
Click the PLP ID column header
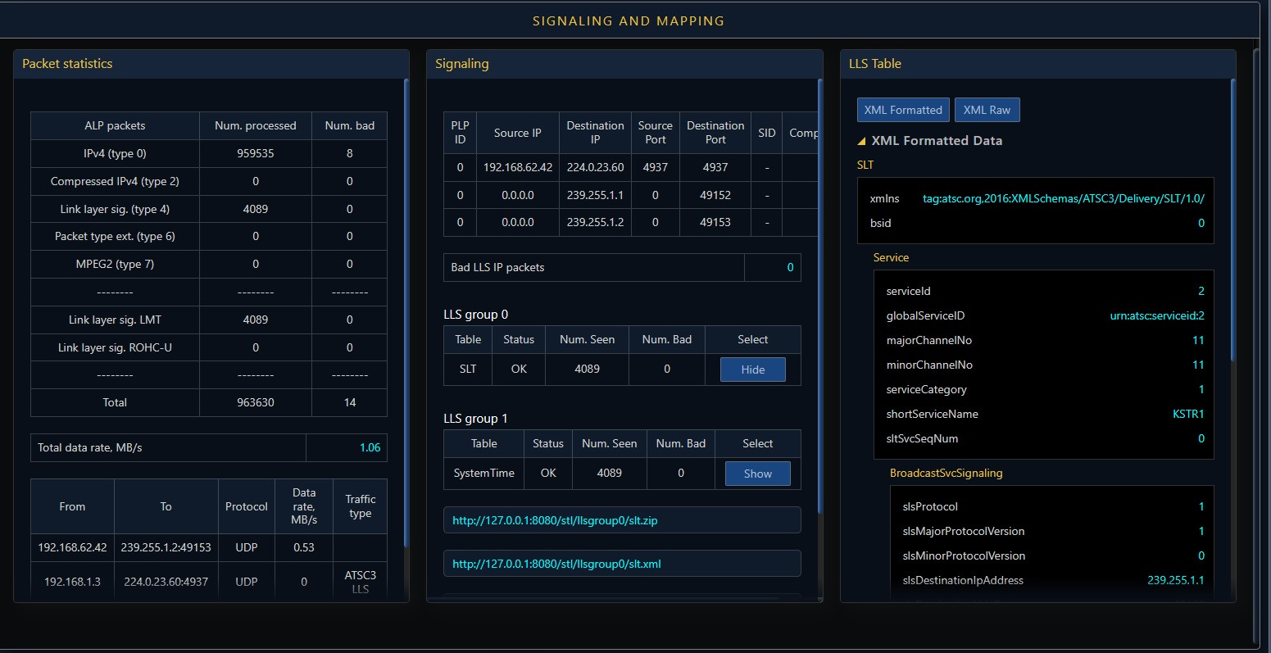point(461,132)
